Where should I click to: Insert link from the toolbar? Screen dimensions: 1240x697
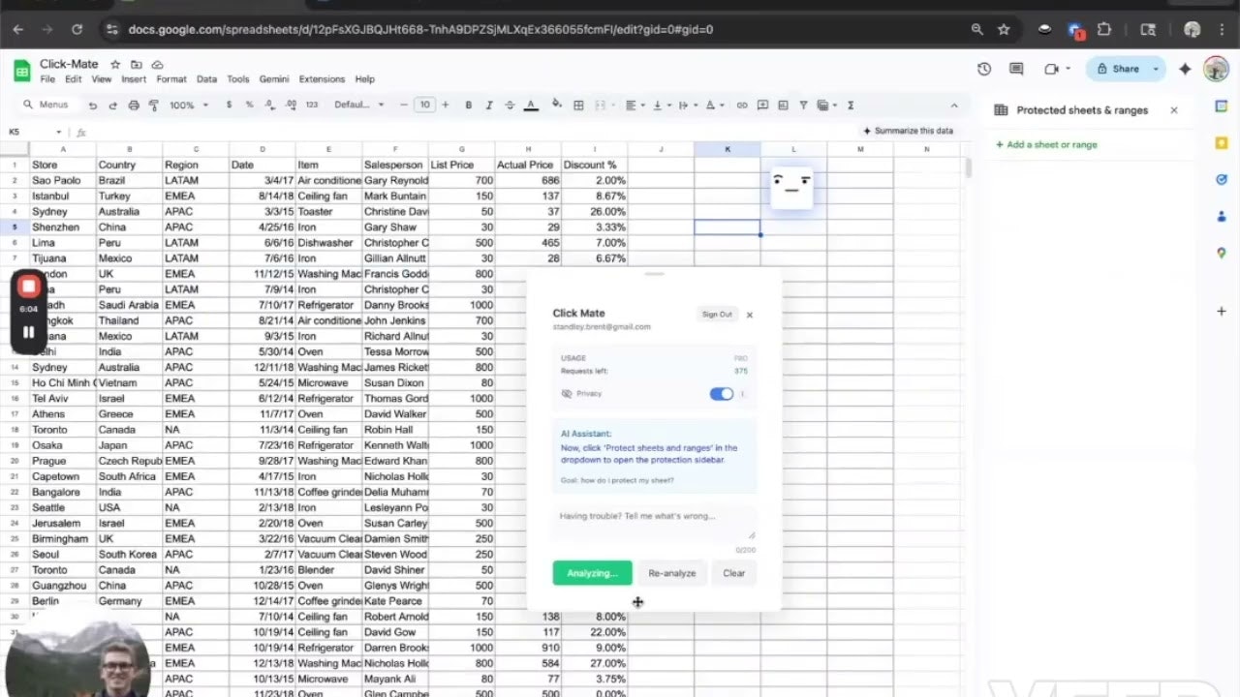[742, 105]
